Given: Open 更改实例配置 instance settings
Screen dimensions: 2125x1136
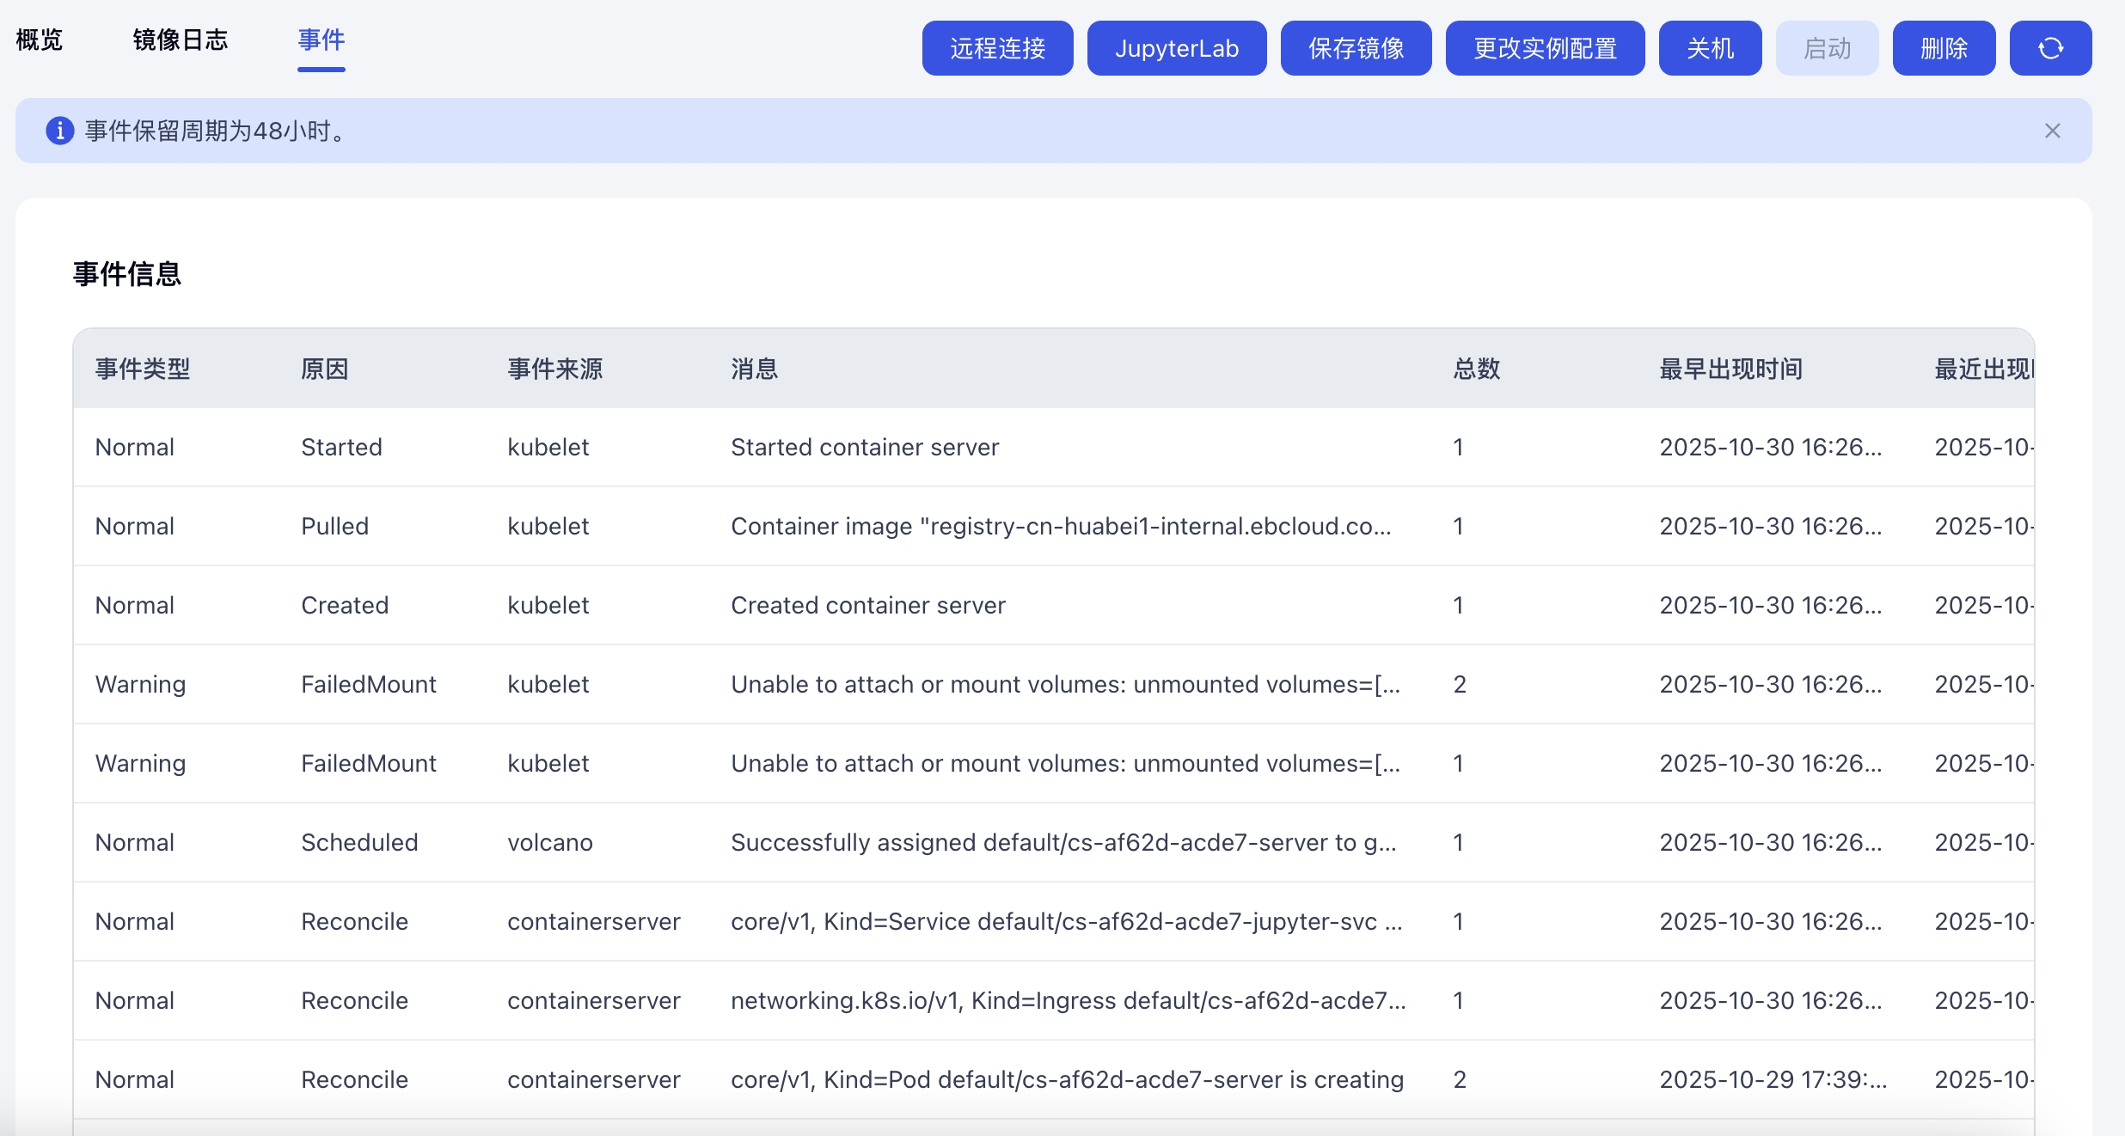Looking at the screenshot, I should [x=1545, y=48].
